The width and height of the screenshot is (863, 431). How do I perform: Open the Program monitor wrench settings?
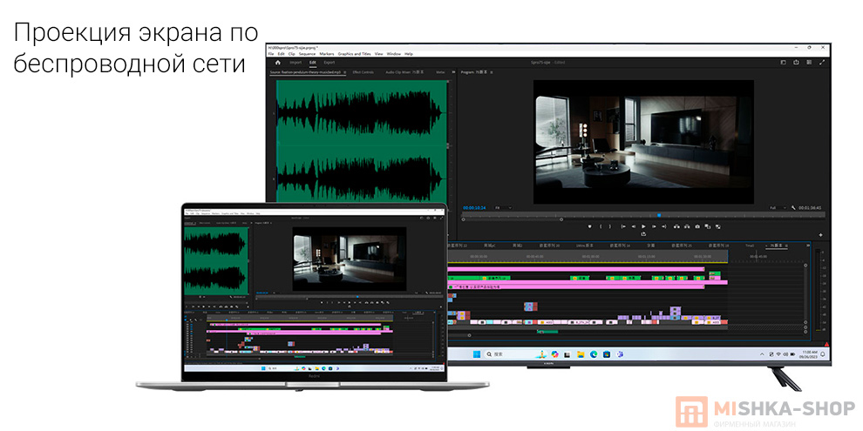[793, 208]
